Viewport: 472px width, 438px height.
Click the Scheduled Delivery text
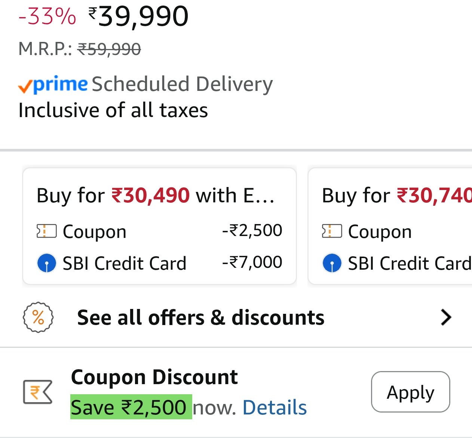[x=182, y=84]
